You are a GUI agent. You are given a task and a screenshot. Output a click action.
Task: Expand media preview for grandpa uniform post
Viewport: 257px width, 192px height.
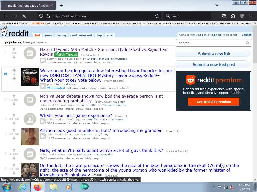tap(43, 136)
